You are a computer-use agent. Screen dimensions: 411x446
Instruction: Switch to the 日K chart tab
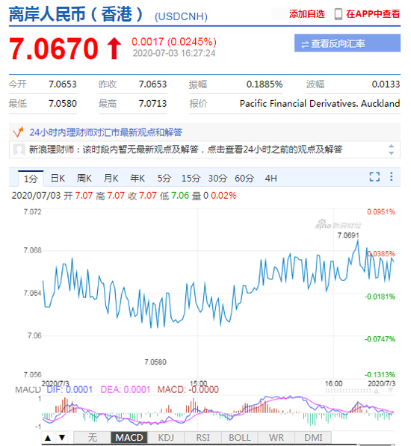(58, 179)
